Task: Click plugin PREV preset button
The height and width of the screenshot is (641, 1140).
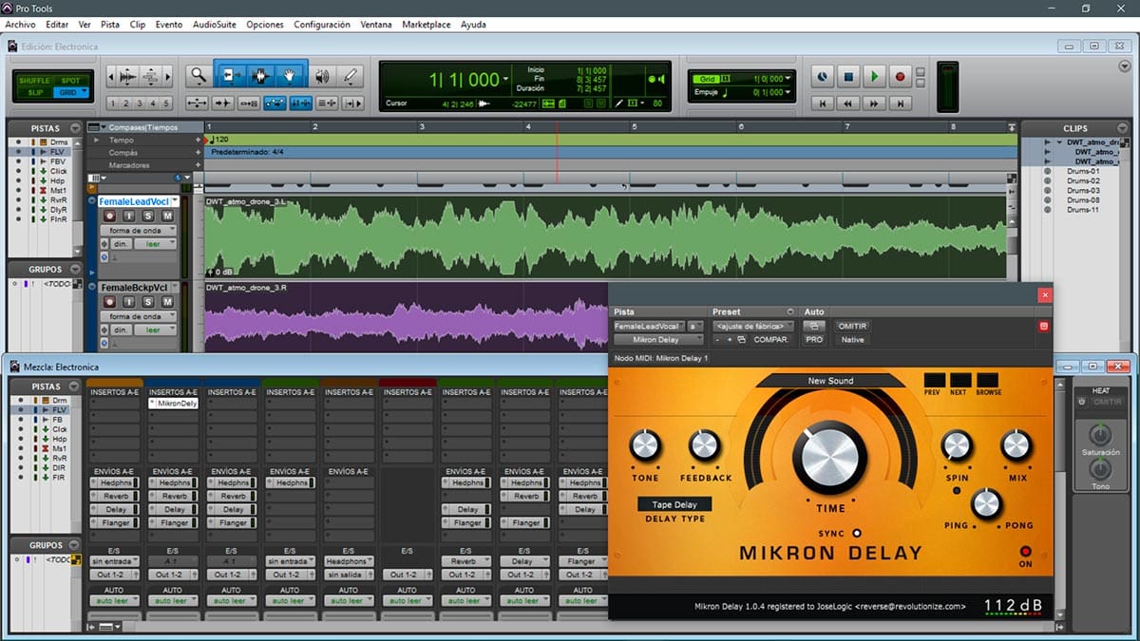Action: [935, 380]
